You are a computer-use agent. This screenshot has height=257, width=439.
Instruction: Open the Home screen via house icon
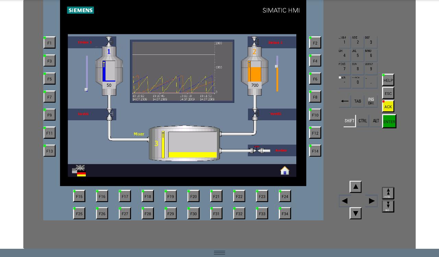pos(285,170)
